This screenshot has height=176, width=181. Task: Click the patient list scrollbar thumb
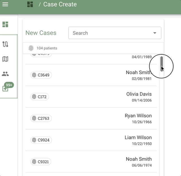[162, 63]
